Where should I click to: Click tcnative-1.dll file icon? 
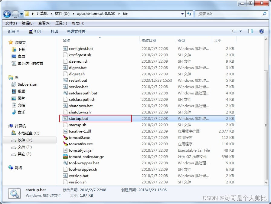click(x=65, y=131)
